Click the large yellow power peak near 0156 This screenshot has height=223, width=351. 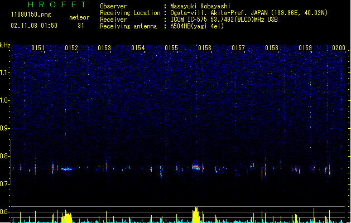click(196, 215)
